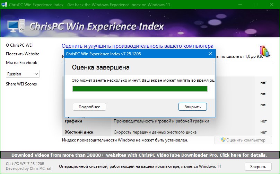280x174 pixels.
Task: Click the computer monitor logo in banner
Action: tap(16, 27)
